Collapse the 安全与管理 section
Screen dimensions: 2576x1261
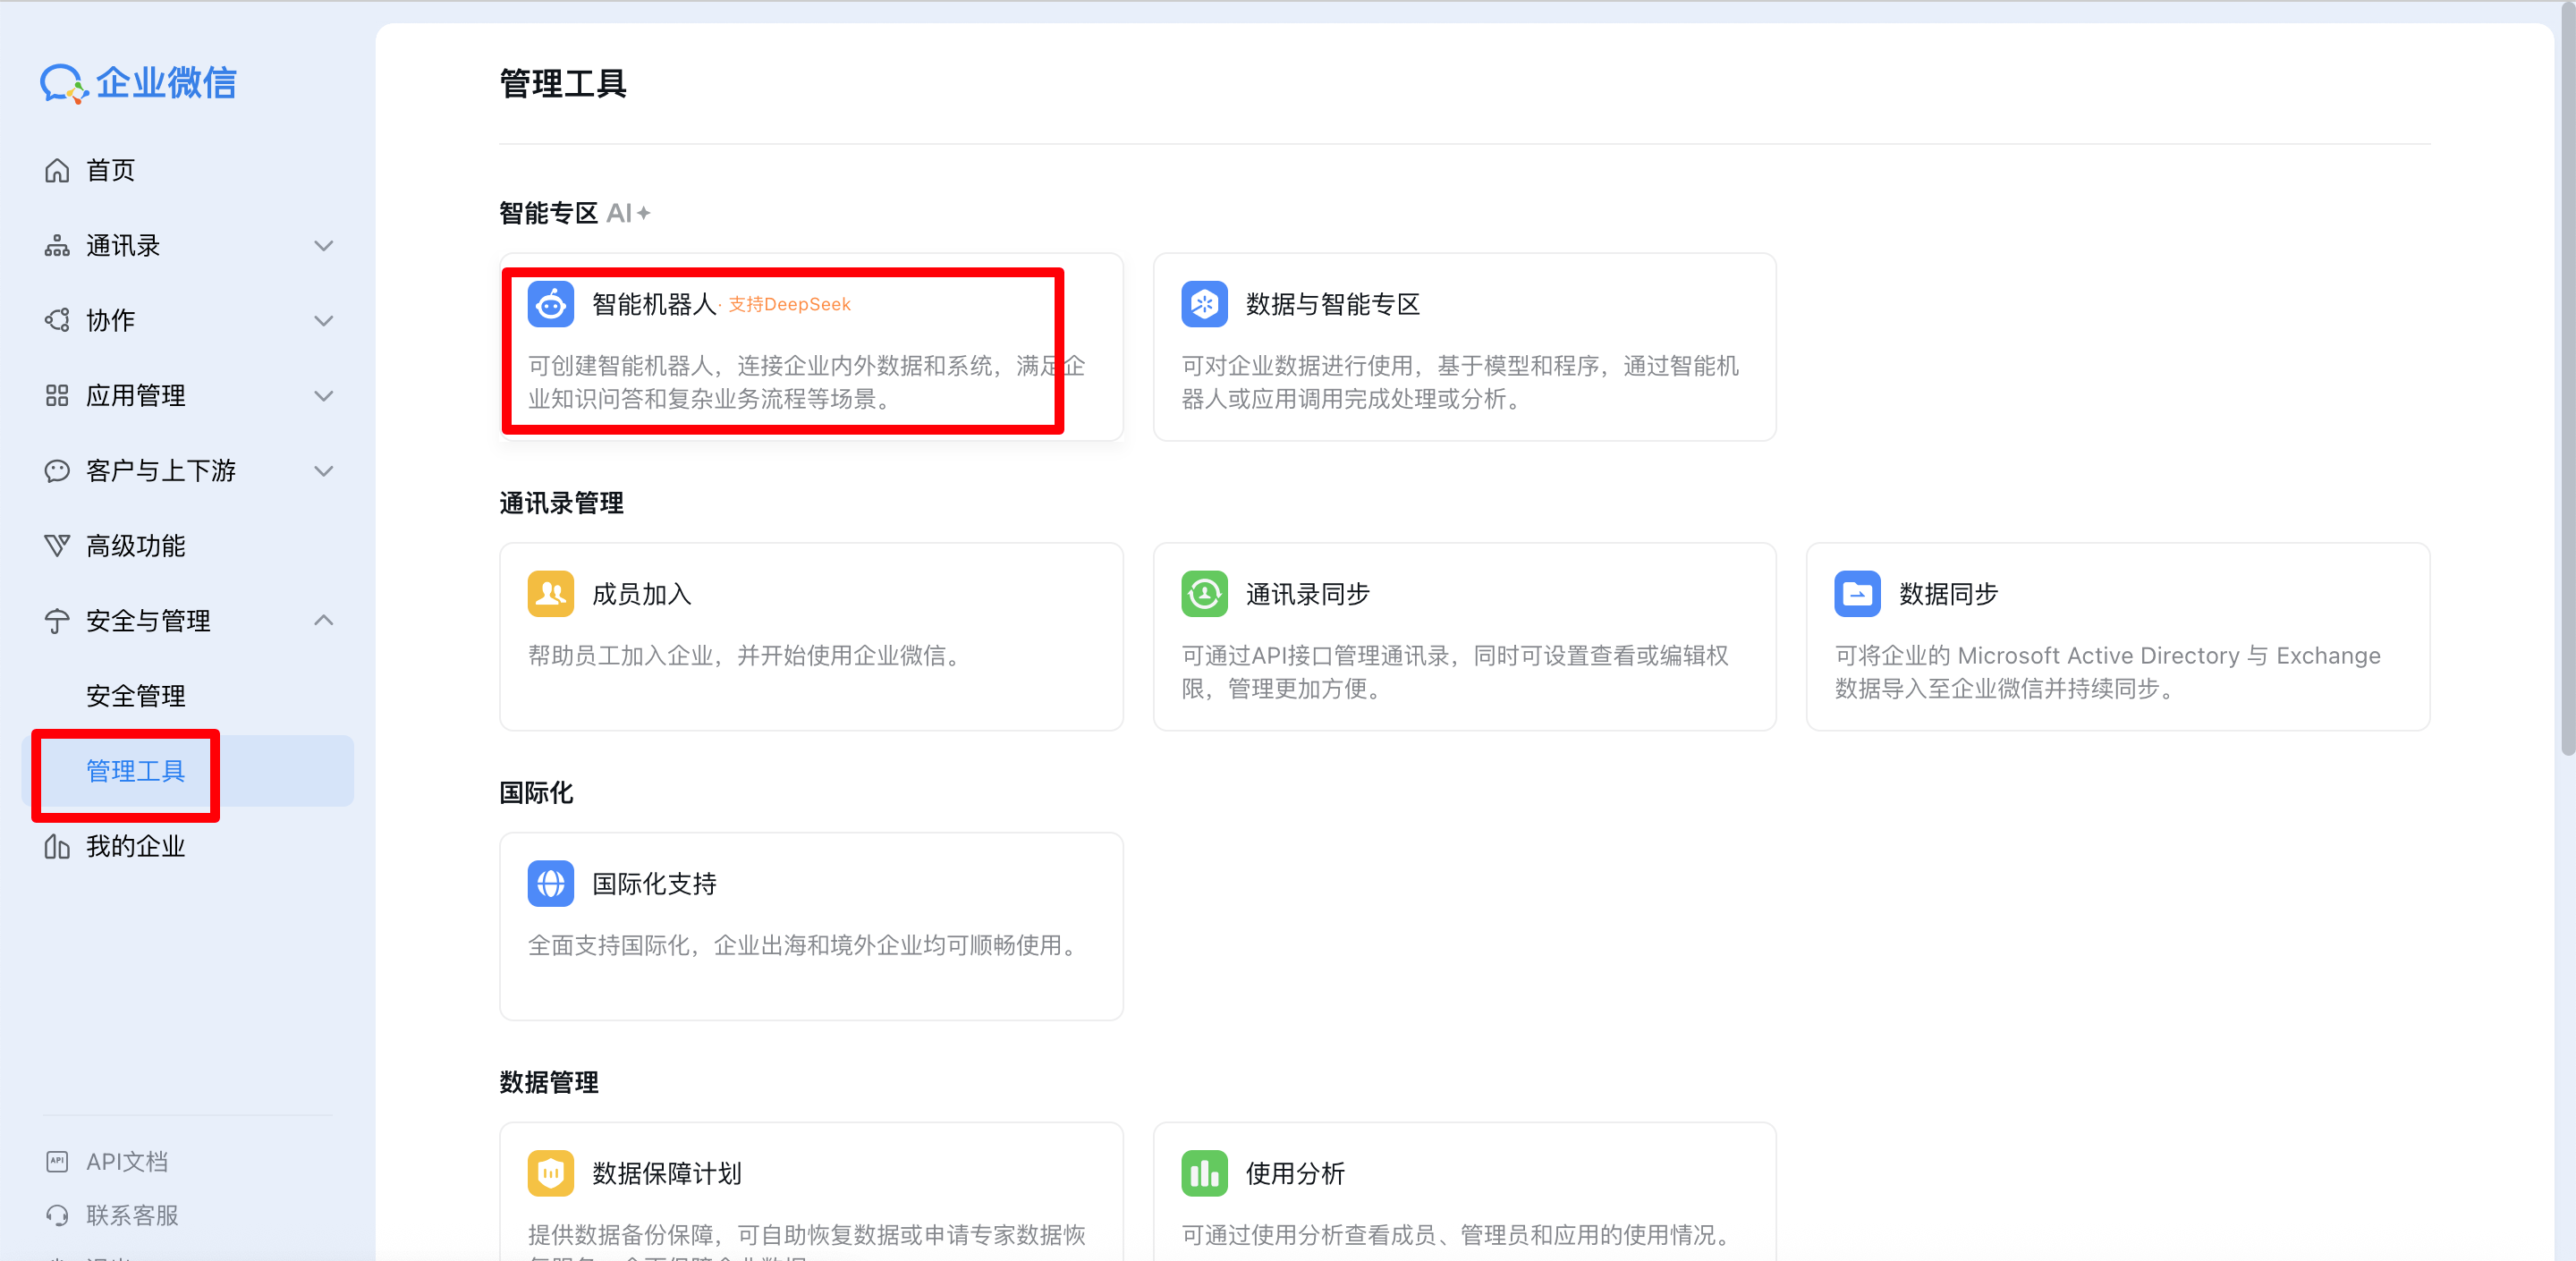[323, 621]
